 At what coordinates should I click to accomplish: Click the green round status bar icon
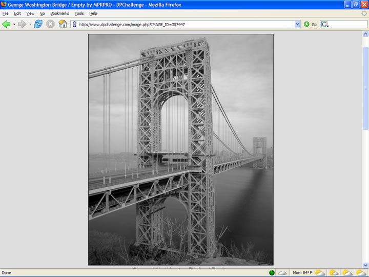(272, 273)
